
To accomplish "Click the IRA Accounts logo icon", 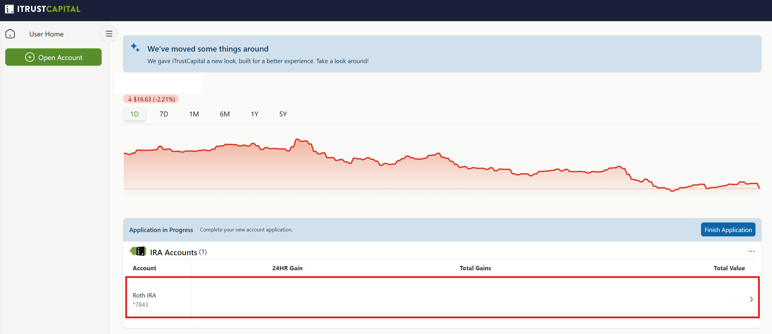I will click(138, 251).
